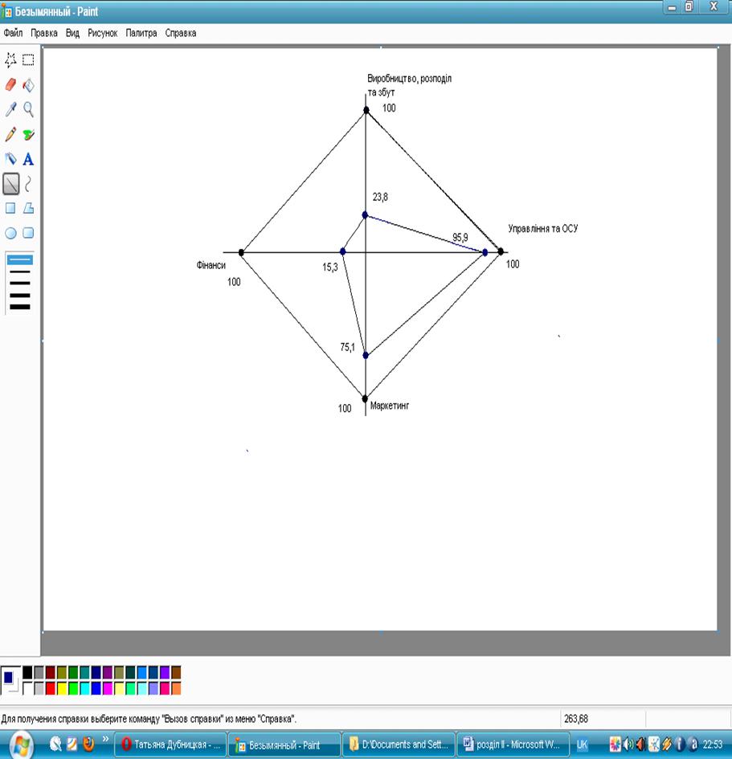Pick the white color swatch
The width and height of the screenshot is (732, 759).
(27, 688)
